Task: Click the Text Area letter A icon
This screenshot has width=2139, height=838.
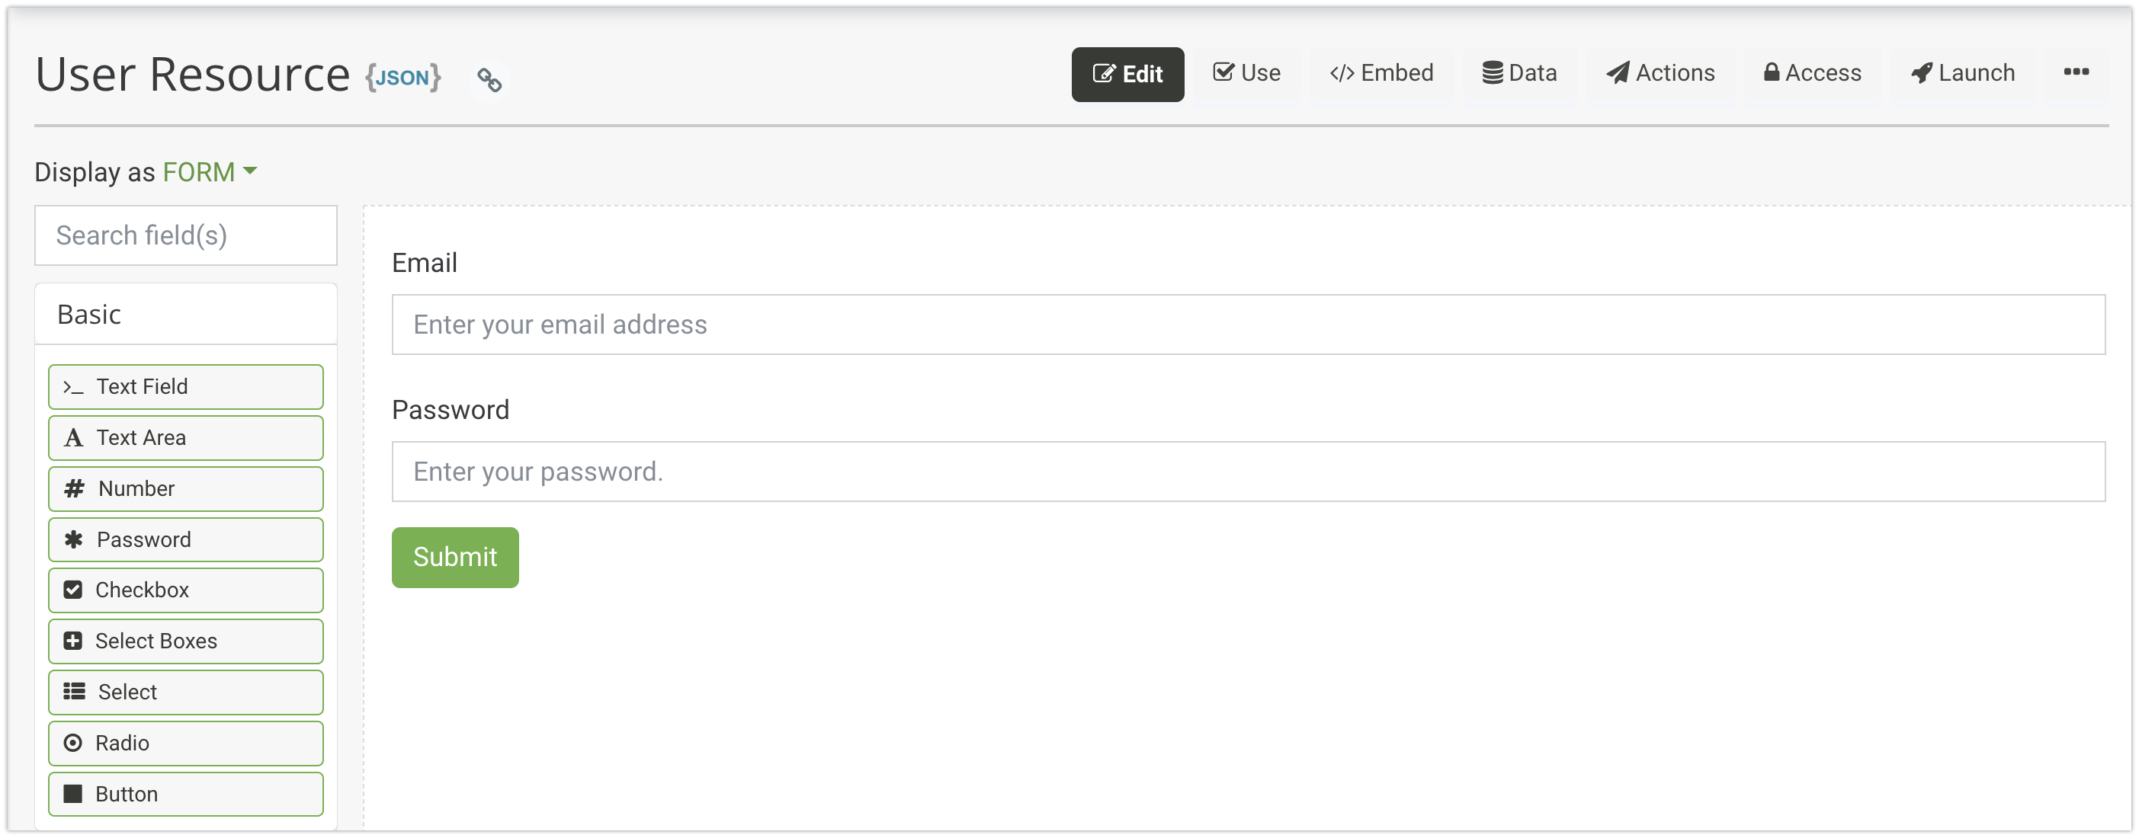Action: click(73, 437)
